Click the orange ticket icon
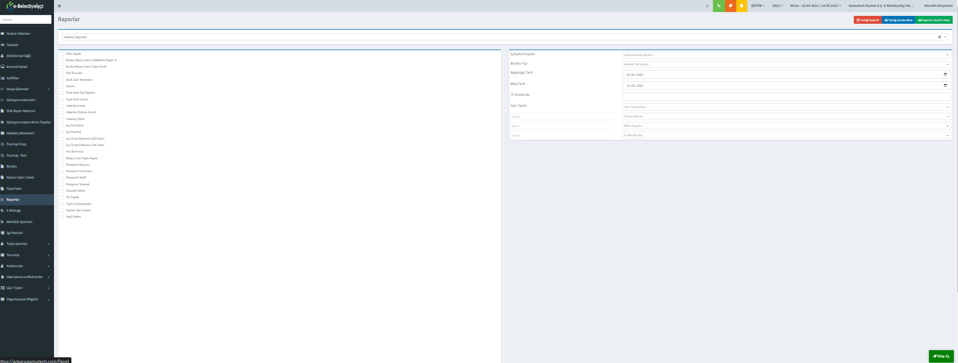Image resolution: width=958 pixels, height=363 pixels. point(730,6)
